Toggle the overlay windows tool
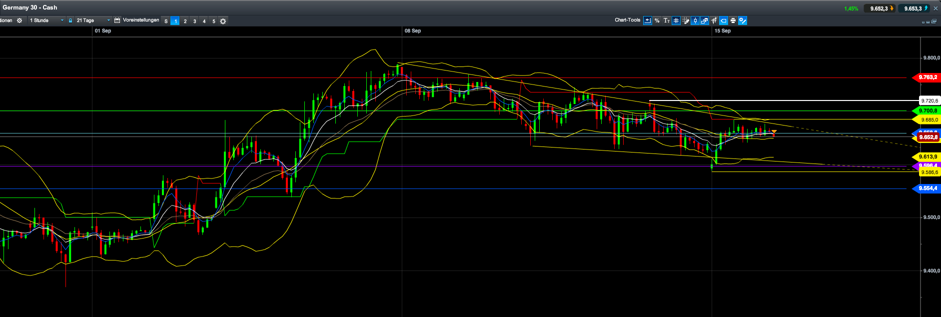Screen dimensions: 941x317 click(x=705, y=20)
